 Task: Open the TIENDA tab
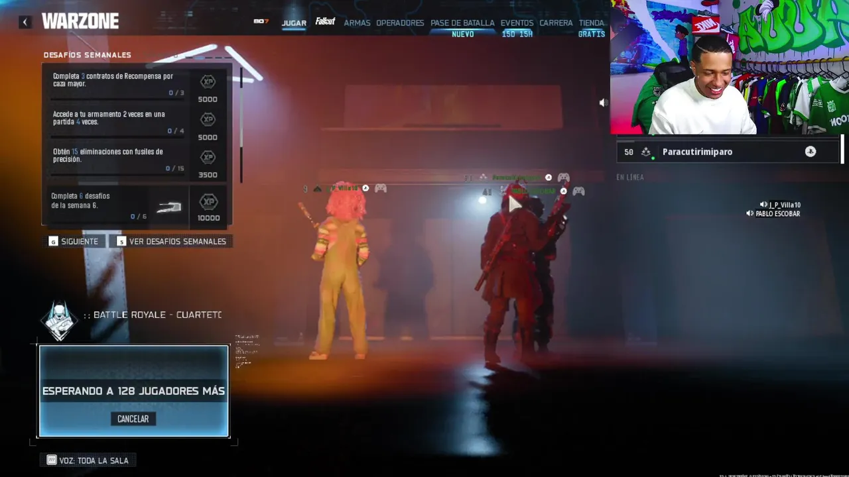591,23
